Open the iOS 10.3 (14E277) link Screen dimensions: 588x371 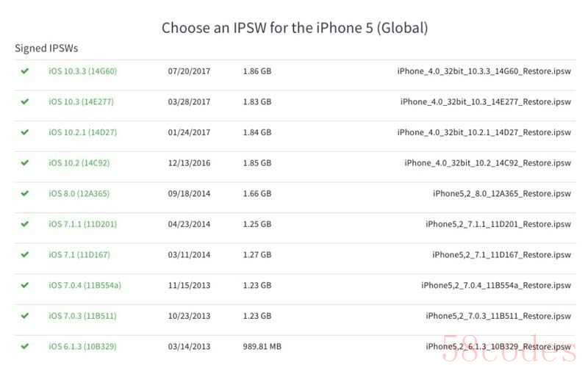[x=81, y=102]
